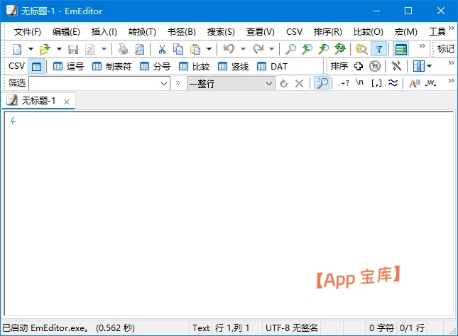Toggle the green large-file controller button

pos(400,49)
